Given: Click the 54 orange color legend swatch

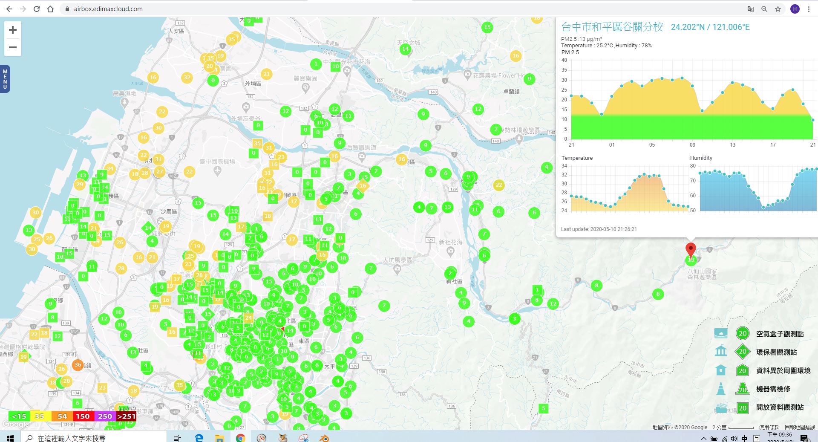Looking at the screenshot, I should pos(62,416).
